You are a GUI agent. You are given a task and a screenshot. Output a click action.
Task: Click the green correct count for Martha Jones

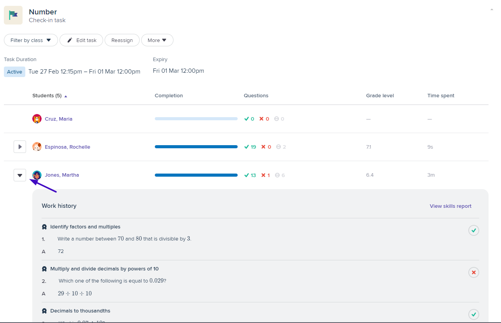tap(250, 175)
